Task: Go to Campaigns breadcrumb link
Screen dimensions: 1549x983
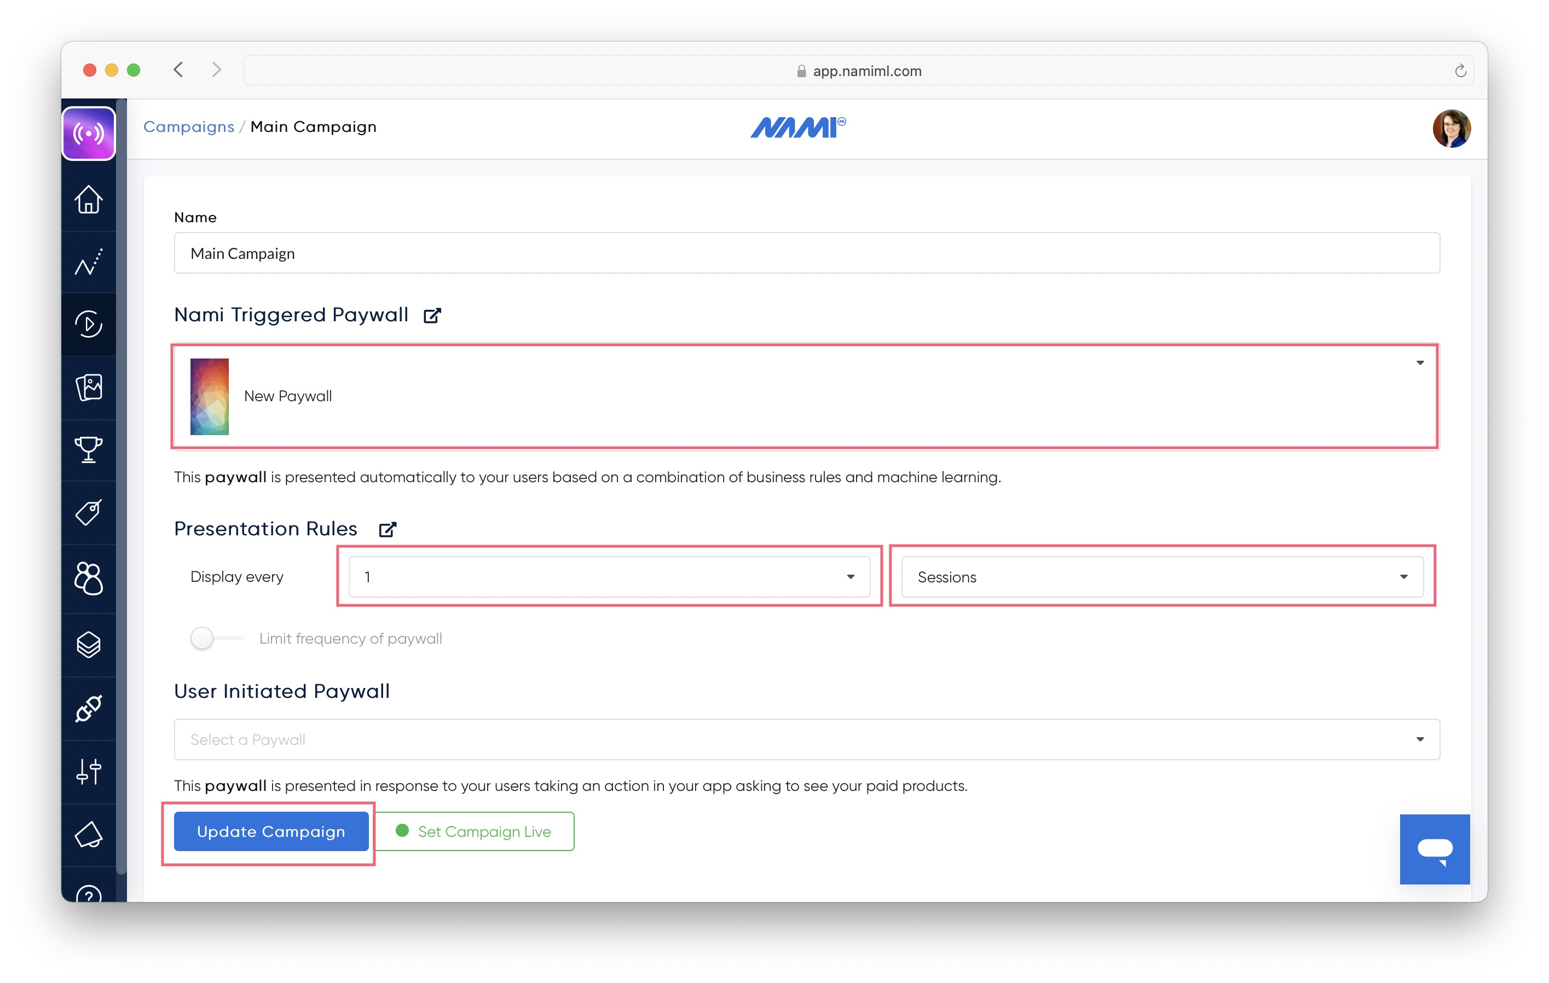Action: pos(188,127)
